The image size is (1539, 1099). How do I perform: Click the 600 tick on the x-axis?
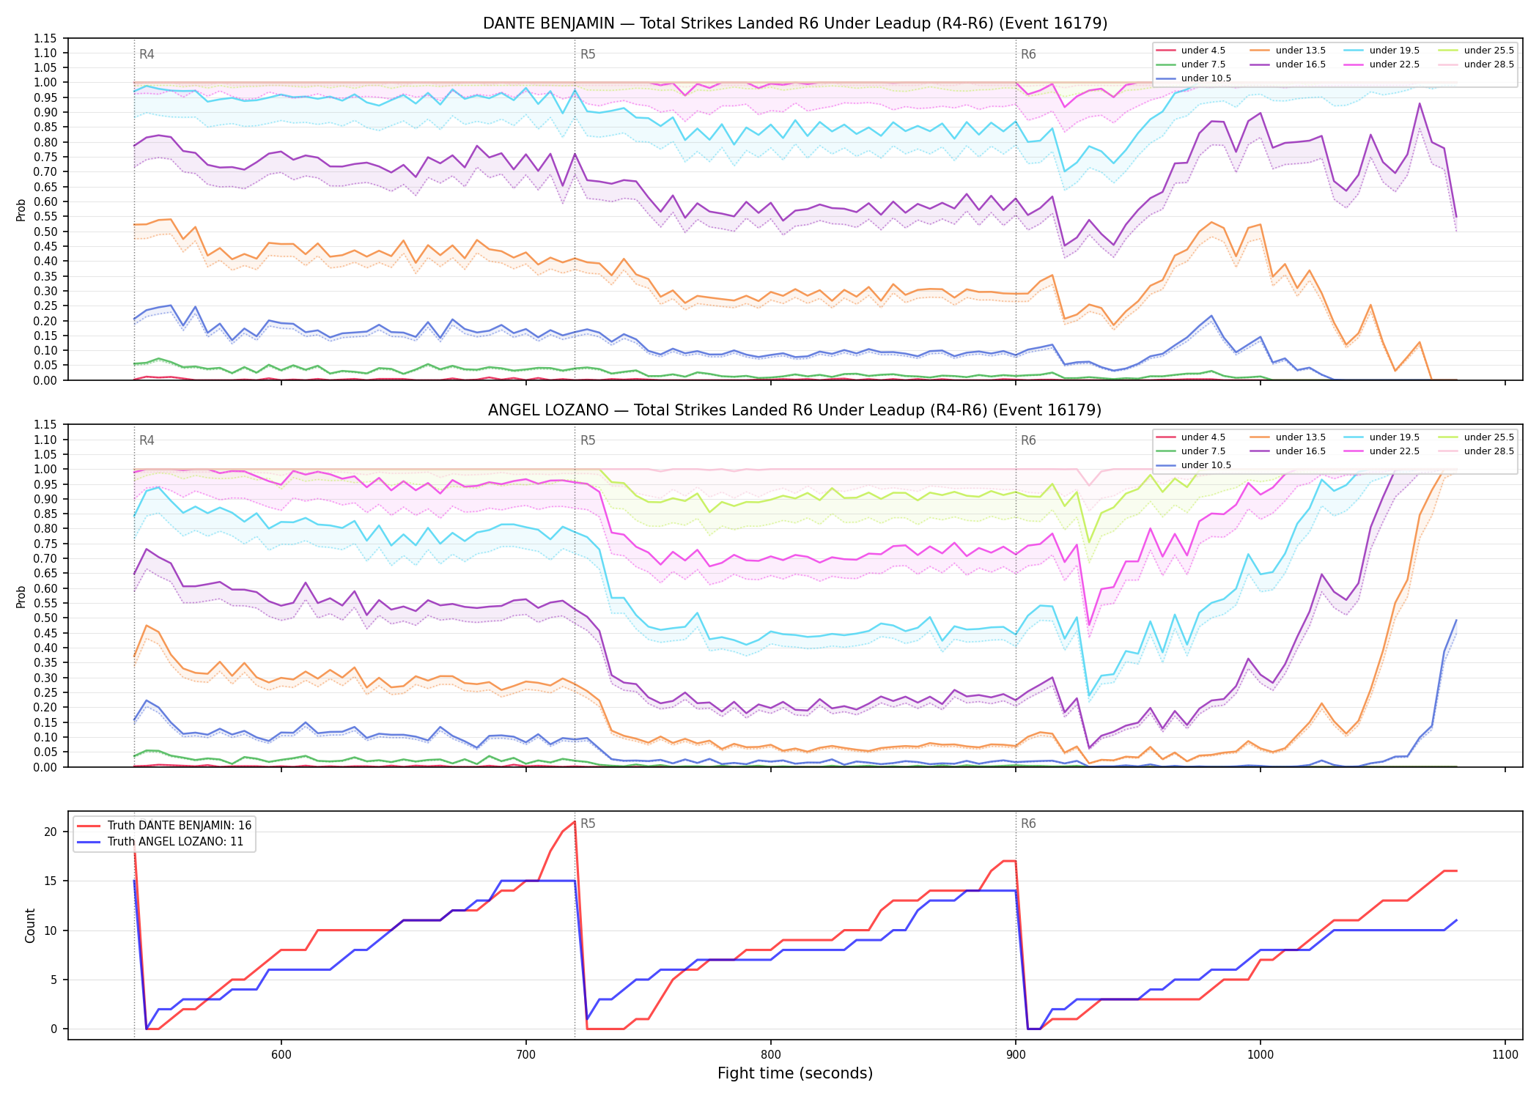tap(281, 1054)
